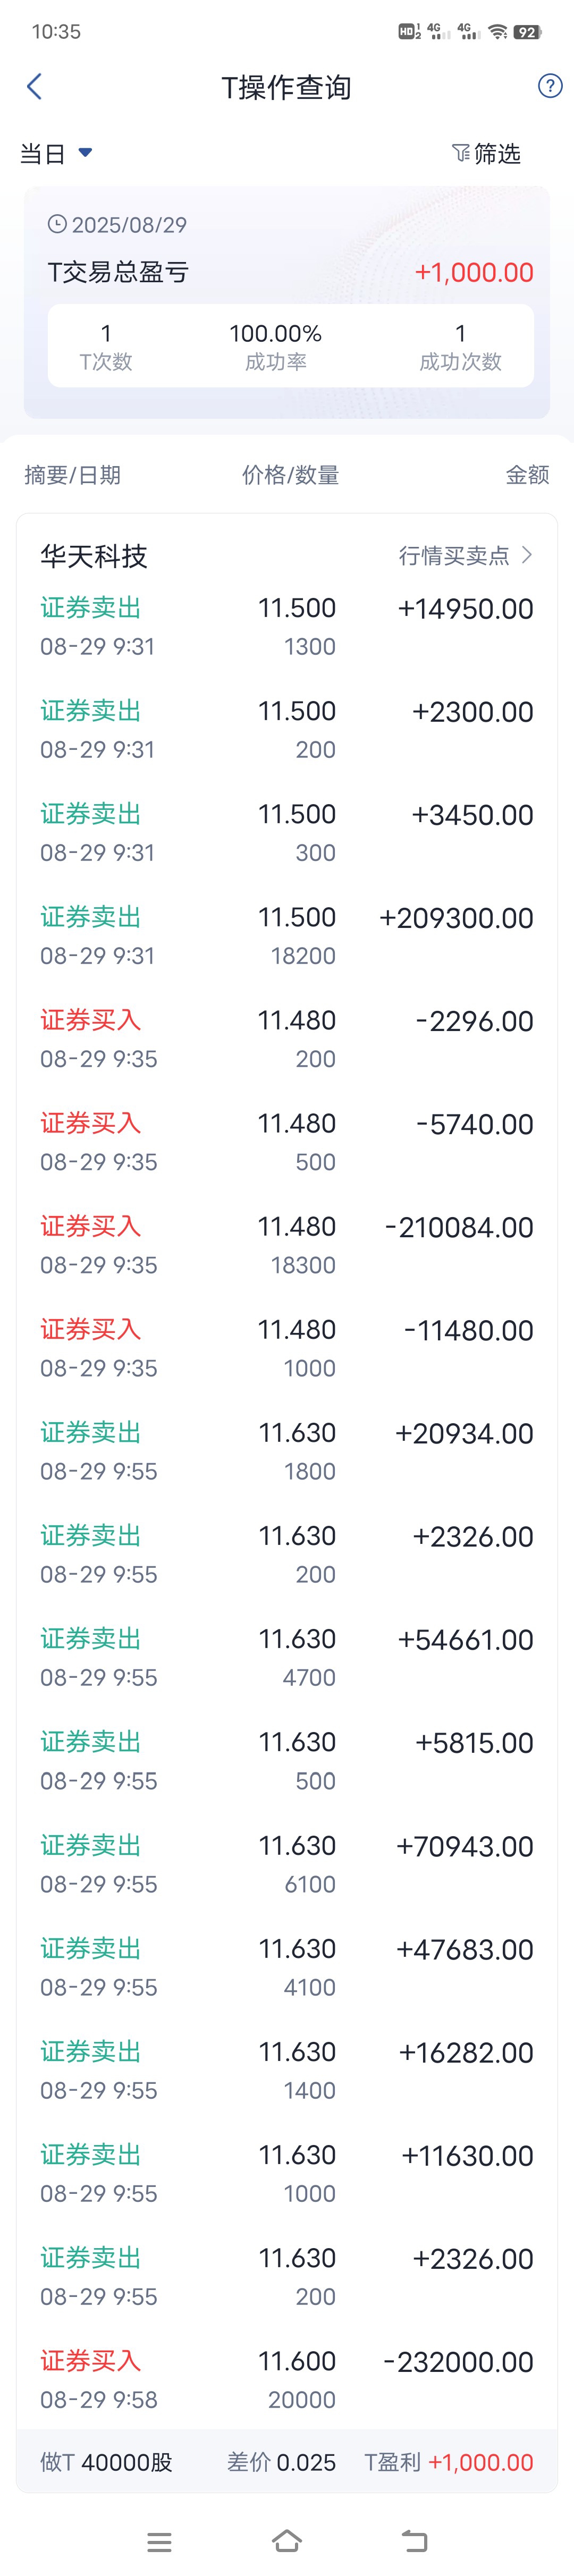
Task: Open the 20000 share buy at 11.600
Action: click(287, 2379)
